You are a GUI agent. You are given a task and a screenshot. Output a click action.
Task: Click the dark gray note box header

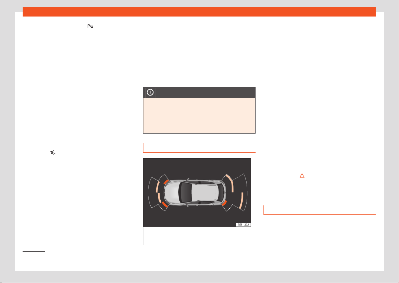click(x=199, y=93)
